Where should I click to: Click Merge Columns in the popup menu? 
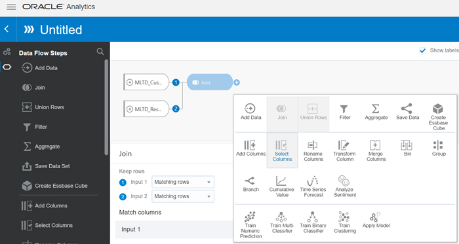click(x=376, y=150)
